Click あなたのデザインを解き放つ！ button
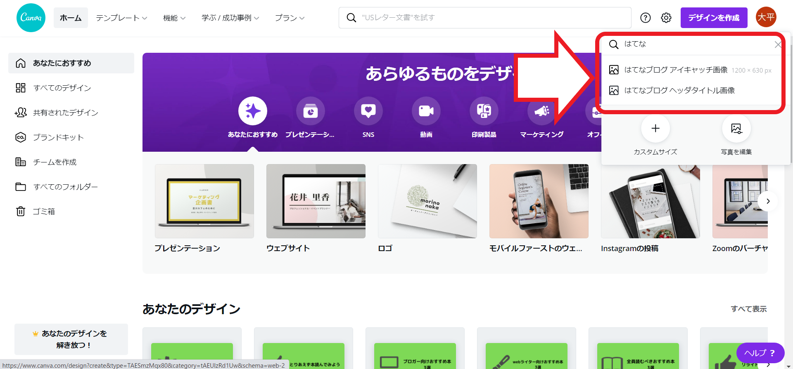The image size is (793, 369). point(71,339)
